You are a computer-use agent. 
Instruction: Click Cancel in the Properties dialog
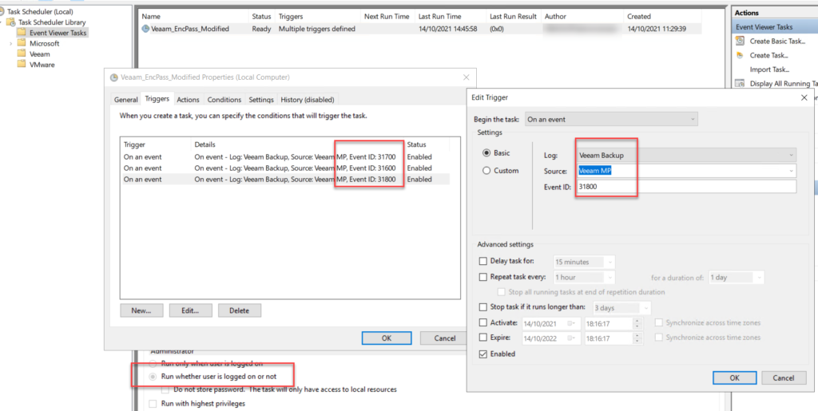(x=445, y=338)
